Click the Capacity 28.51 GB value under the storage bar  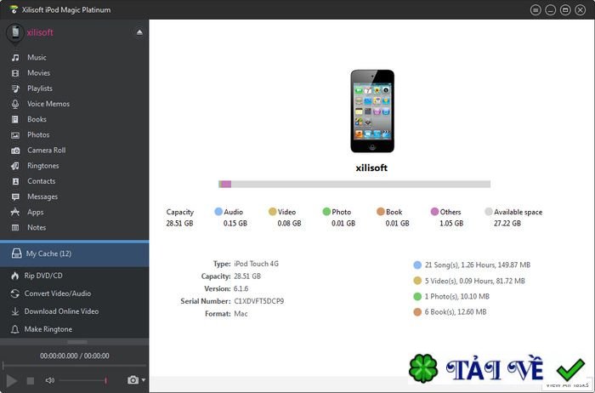tap(179, 223)
